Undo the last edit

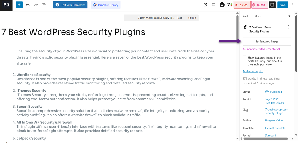point(28,5)
